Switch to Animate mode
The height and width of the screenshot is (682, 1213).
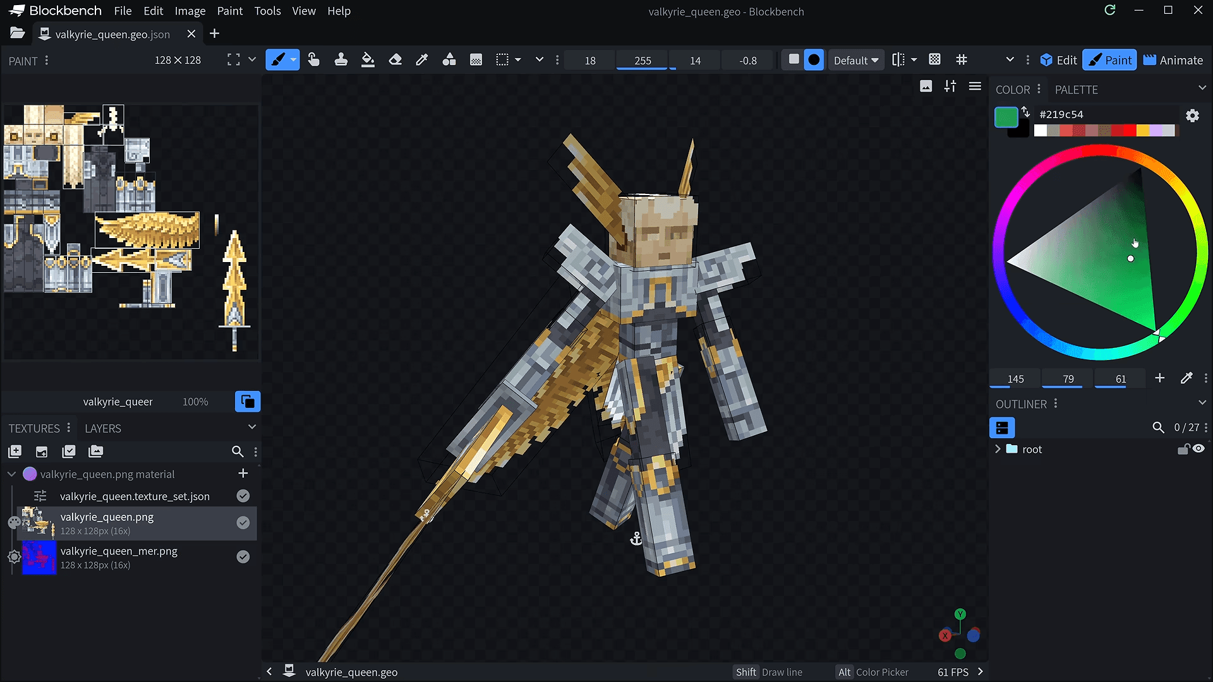(x=1173, y=60)
